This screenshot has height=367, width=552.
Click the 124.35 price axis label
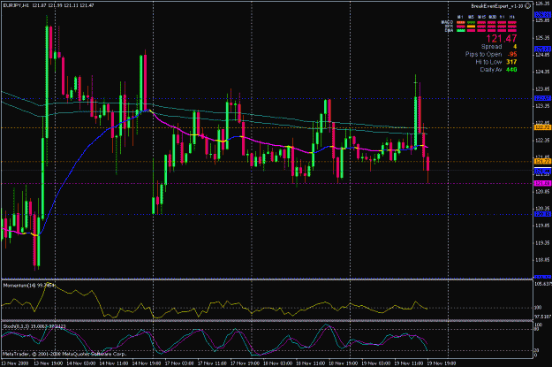coord(542,72)
